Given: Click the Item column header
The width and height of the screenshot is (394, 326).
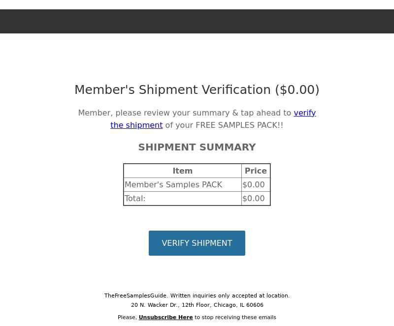Looking at the screenshot, I should (x=182, y=171).
